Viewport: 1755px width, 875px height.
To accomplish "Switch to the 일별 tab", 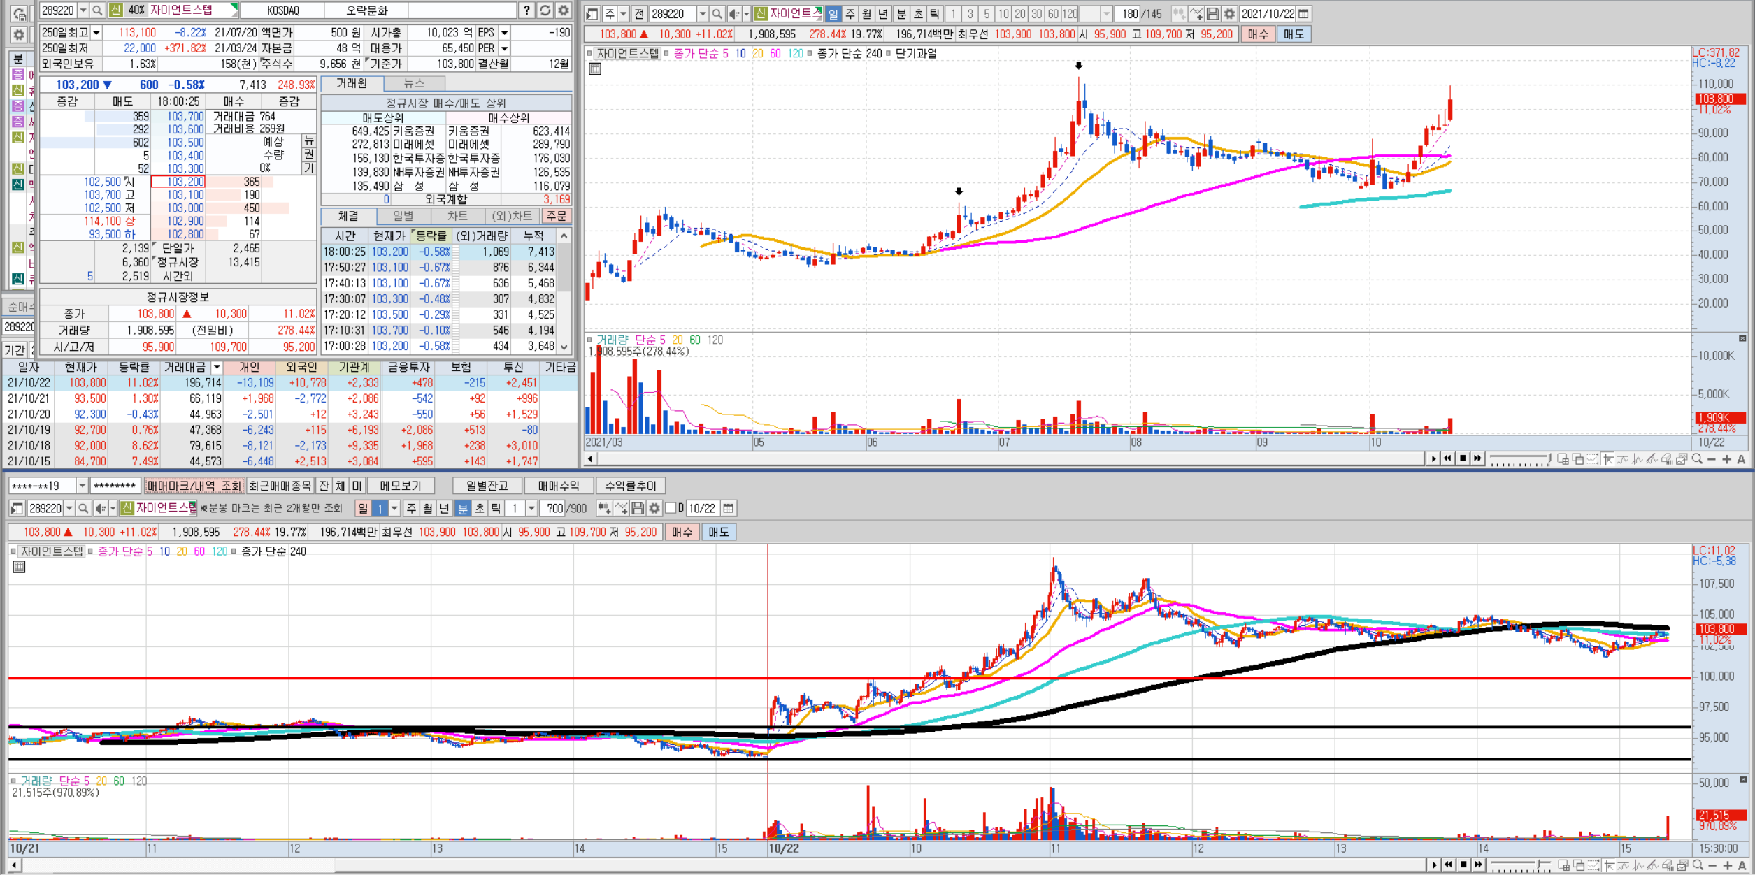I will [403, 216].
